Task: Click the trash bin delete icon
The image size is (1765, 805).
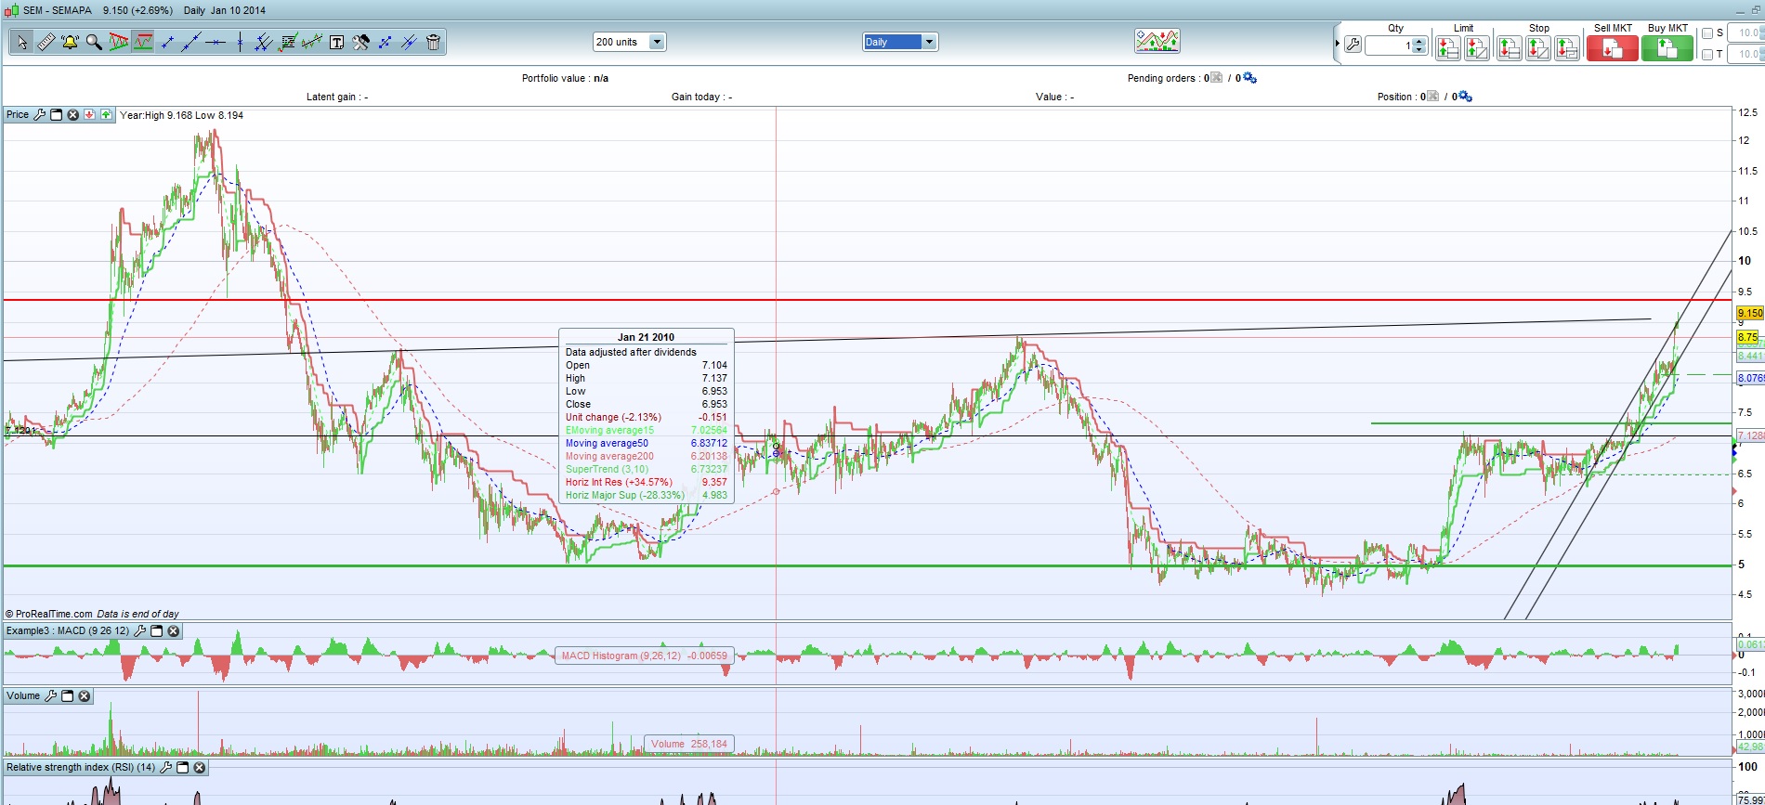Action: click(x=433, y=43)
